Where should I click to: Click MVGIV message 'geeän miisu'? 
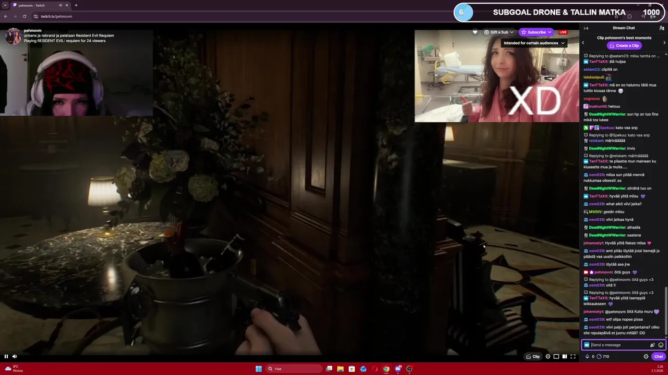614,212
